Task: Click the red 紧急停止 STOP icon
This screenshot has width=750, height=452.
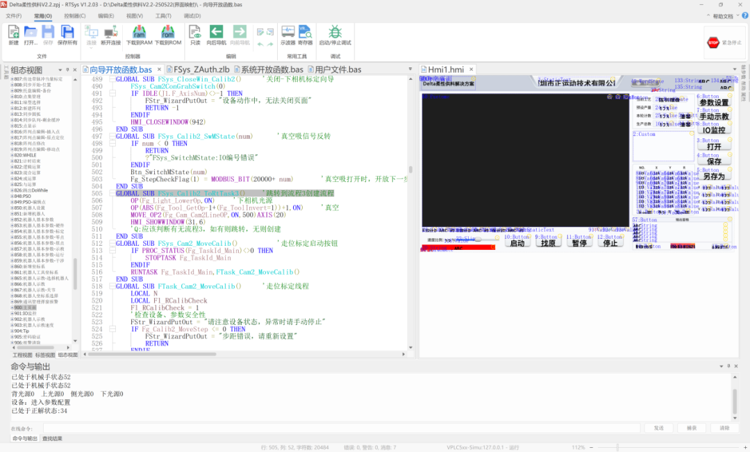Action: (713, 42)
